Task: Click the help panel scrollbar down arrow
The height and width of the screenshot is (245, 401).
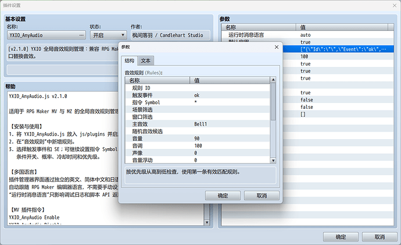Action: (207, 222)
